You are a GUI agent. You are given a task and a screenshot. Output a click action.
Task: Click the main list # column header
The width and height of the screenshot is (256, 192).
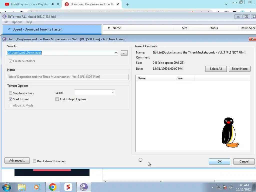click(108, 28)
